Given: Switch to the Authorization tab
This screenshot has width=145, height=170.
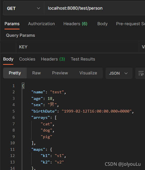Looking at the screenshot, I should (x=41, y=24).
